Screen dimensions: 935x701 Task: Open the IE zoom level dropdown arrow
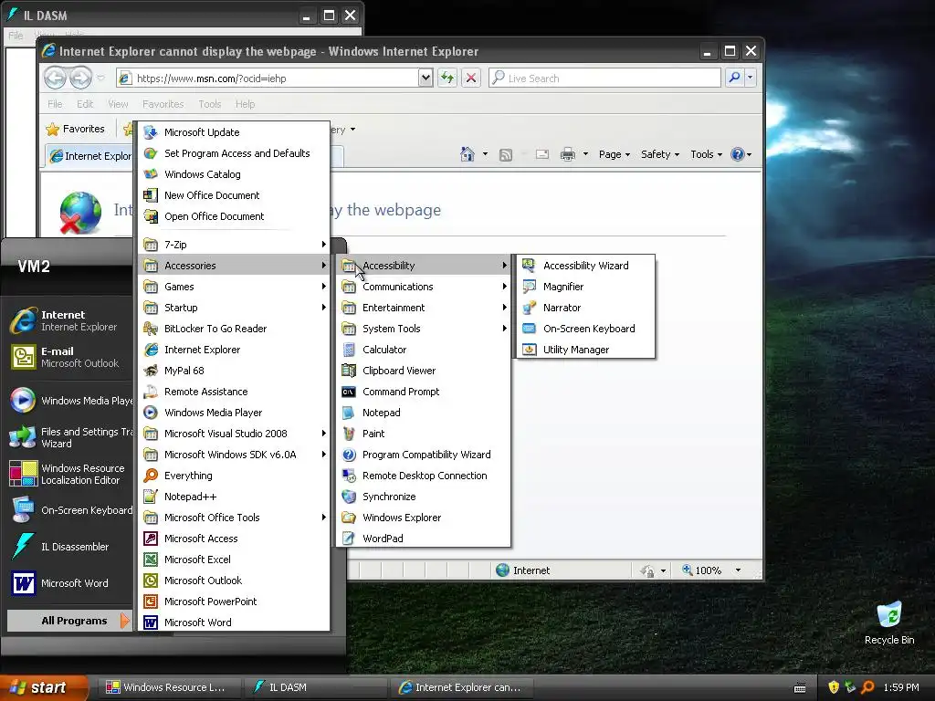tap(738, 570)
